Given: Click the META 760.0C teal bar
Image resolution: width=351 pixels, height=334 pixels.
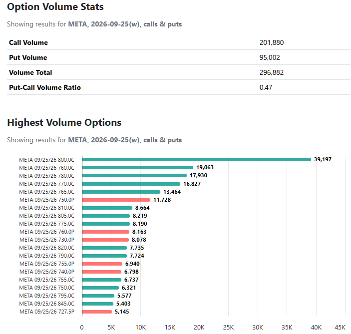Looking at the screenshot, I should (138, 167).
